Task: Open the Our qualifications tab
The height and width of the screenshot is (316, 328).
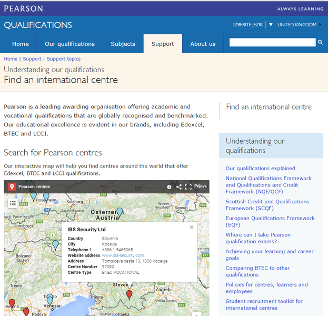Action: (69, 44)
